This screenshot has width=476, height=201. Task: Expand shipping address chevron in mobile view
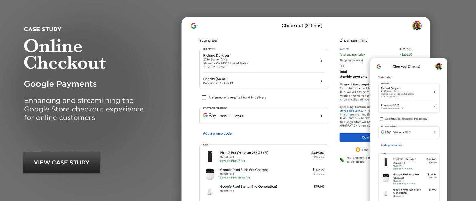coord(434,92)
